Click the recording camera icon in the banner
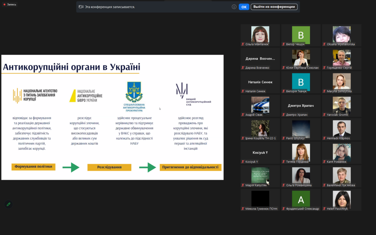 click(x=81, y=7)
